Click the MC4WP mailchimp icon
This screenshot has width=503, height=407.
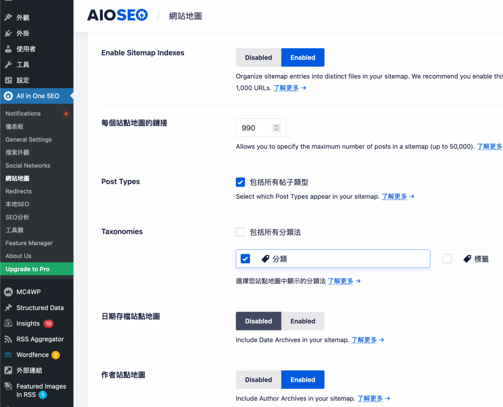(x=8, y=292)
